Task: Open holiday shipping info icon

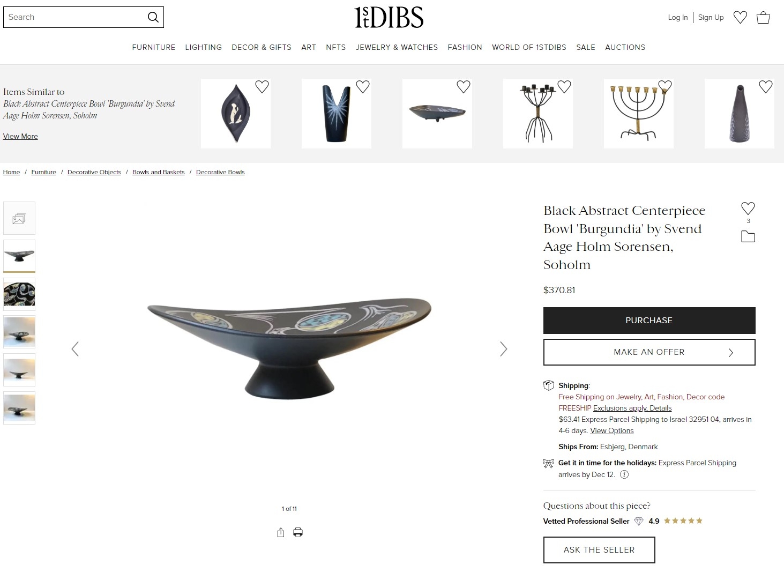Action: 624,474
